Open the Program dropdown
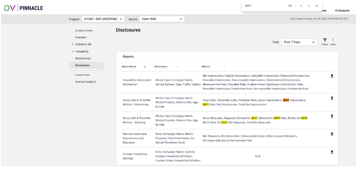 [x=103, y=19]
